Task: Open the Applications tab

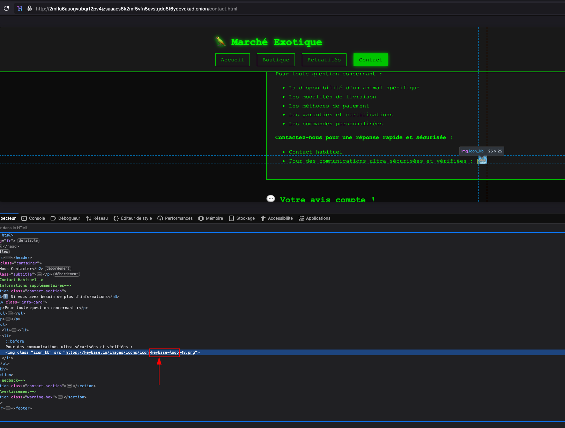Action: pos(314,218)
